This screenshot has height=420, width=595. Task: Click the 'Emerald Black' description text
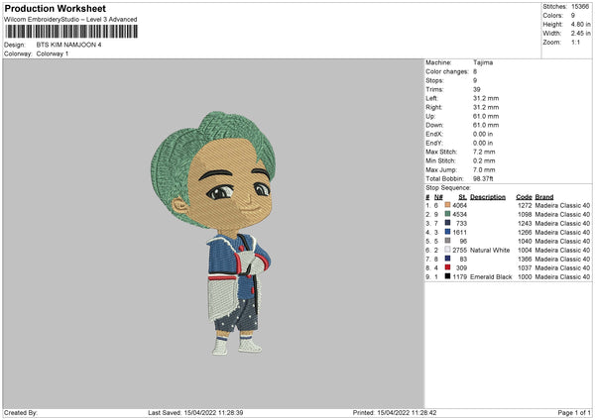point(491,277)
